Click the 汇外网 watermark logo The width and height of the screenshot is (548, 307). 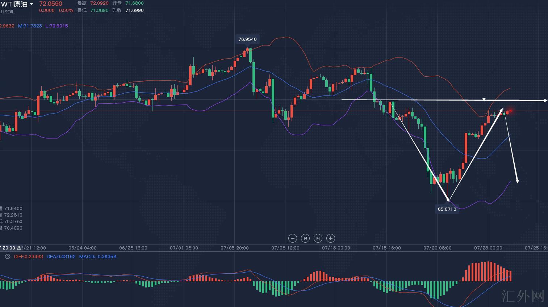pos(523,296)
